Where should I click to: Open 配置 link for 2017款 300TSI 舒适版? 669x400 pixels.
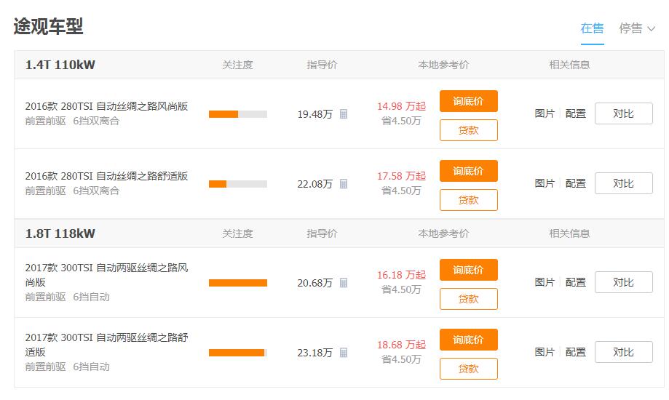pos(576,352)
